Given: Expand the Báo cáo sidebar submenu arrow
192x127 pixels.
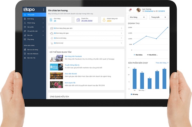Looking at the screenshot, I should (43, 35).
